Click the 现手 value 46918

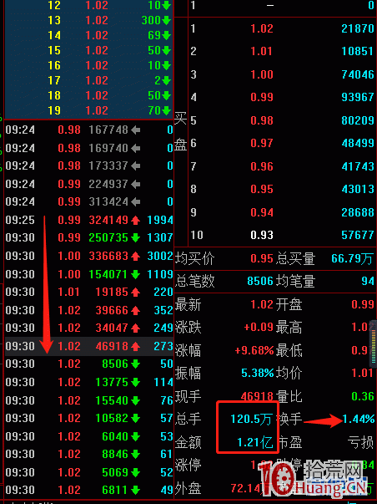click(257, 396)
